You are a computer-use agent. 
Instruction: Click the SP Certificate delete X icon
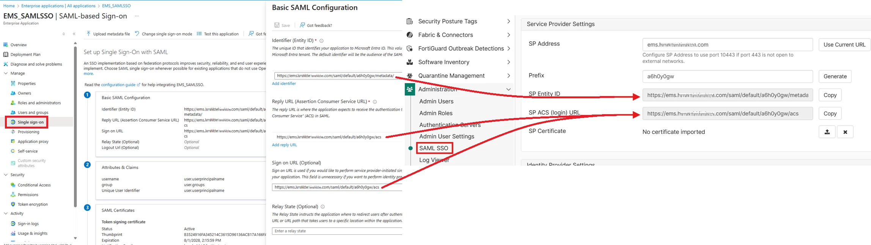click(845, 132)
